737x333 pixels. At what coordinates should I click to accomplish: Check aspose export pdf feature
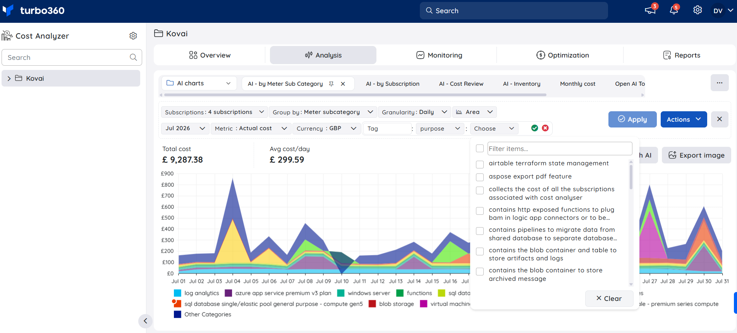pyautogui.click(x=480, y=177)
